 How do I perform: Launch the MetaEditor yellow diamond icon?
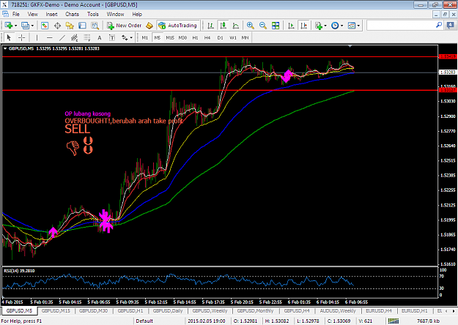pyautogui.click(x=149, y=26)
